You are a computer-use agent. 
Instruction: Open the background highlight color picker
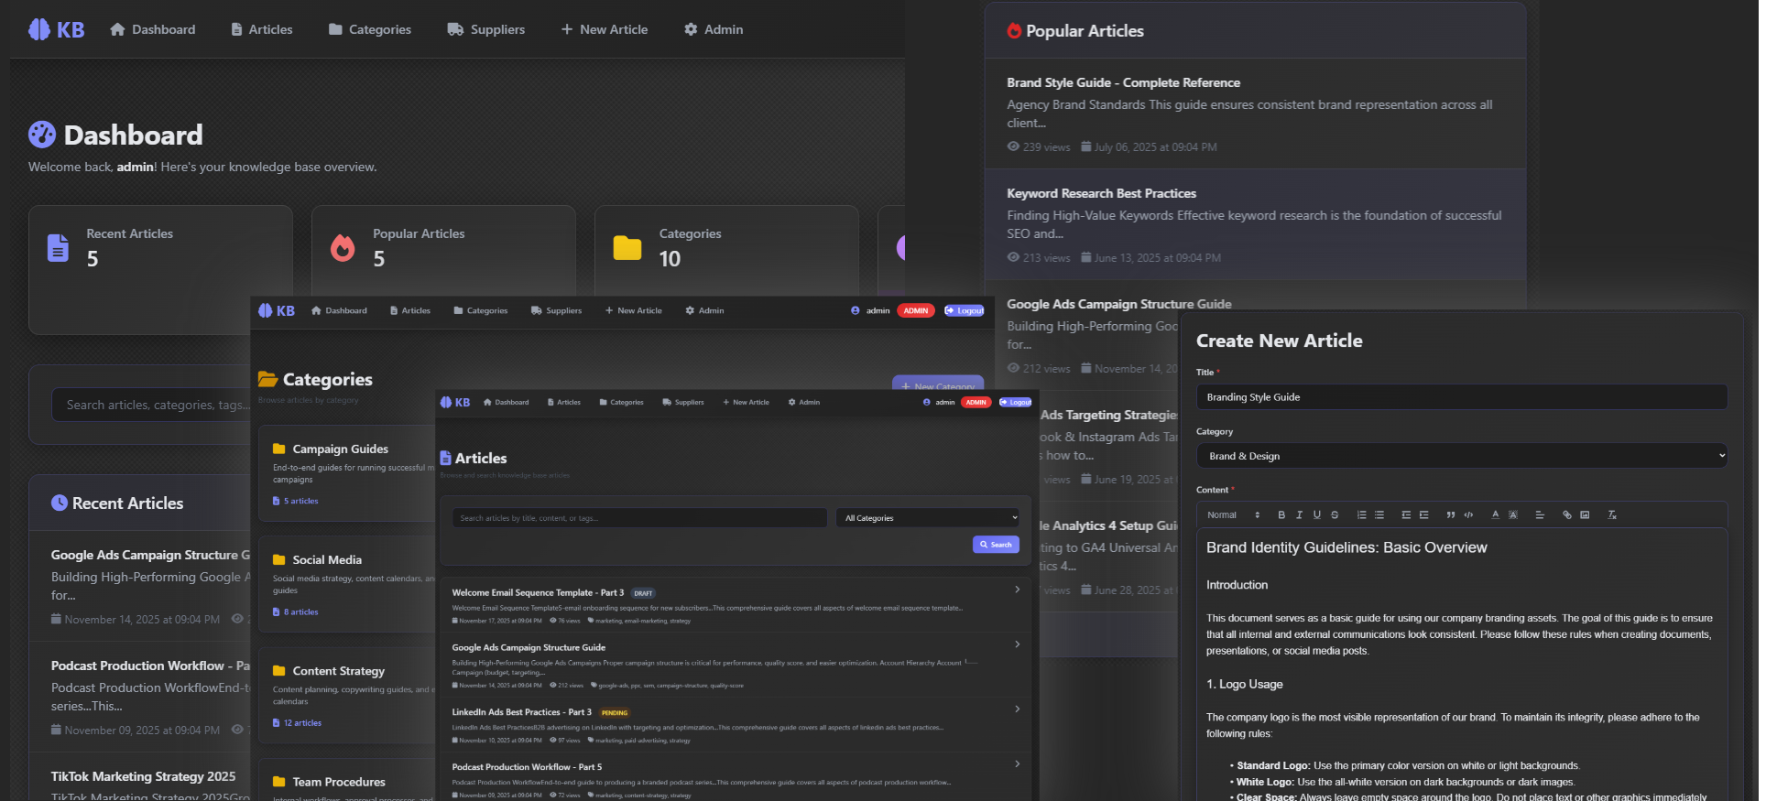point(1513,514)
